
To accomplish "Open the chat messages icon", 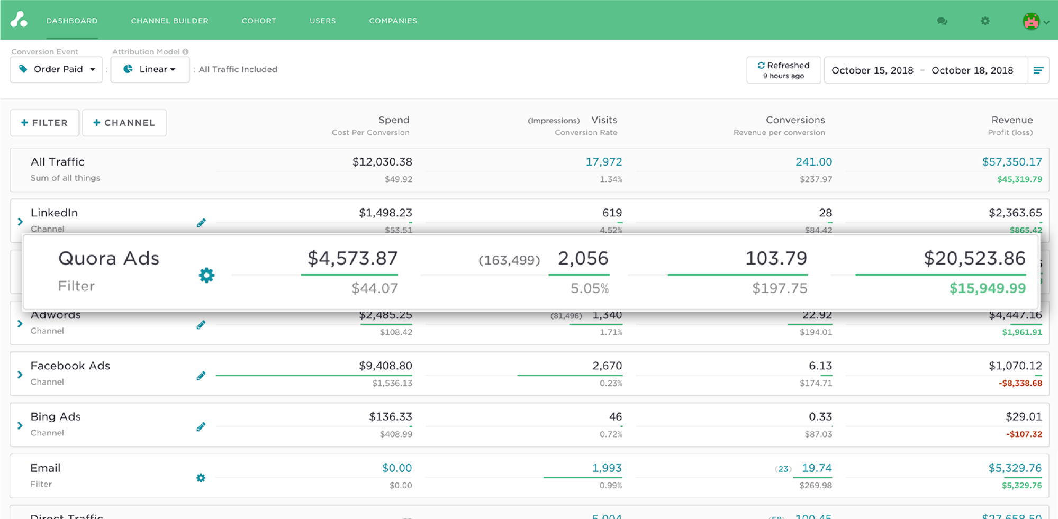I will point(942,21).
